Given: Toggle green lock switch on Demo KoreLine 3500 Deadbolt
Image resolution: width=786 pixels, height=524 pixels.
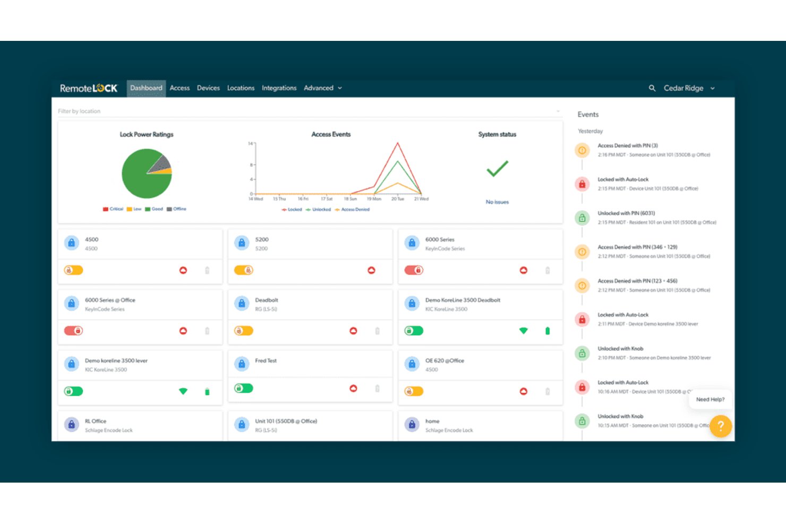Looking at the screenshot, I should pos(414,331).
